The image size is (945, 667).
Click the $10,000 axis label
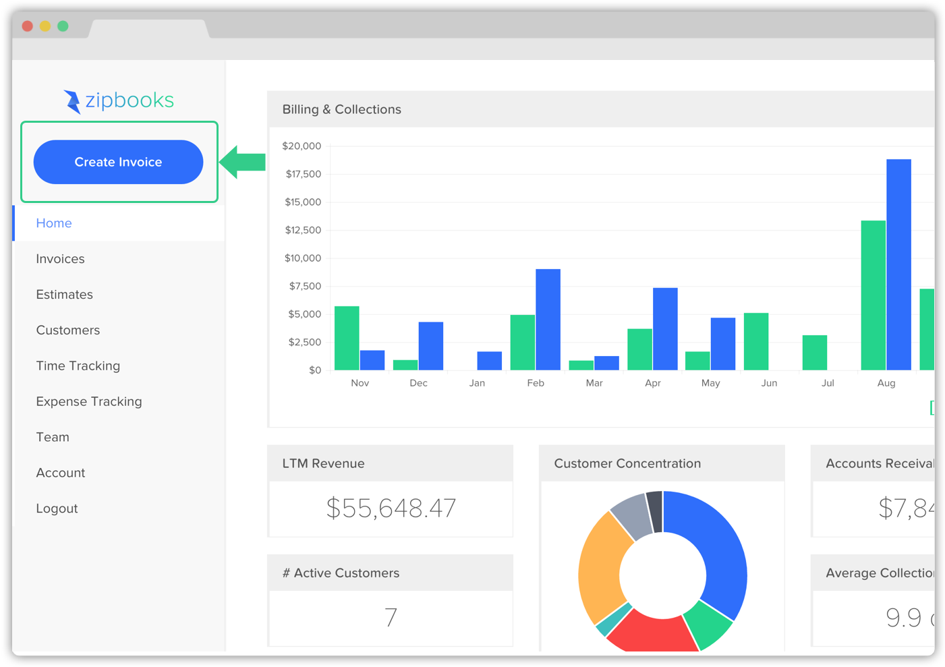(x=303, y=258)
